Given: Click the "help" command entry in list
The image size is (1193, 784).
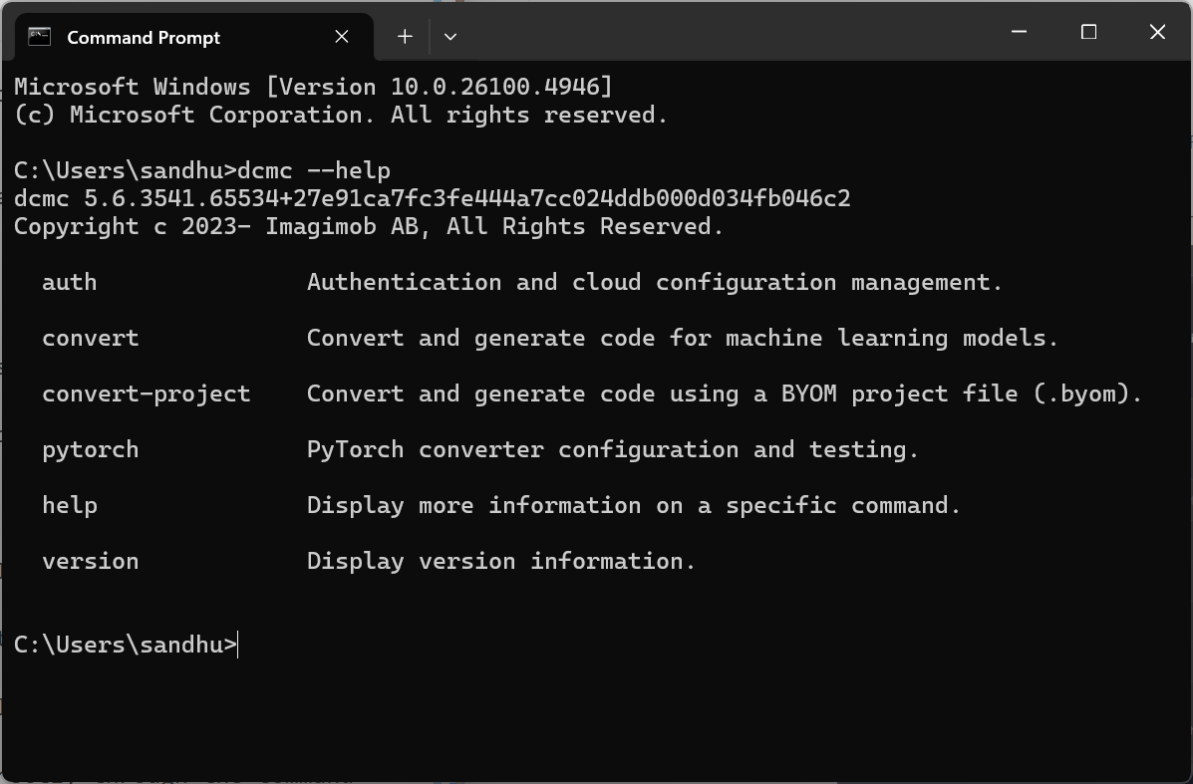Looking at the screenshot, I should click(x=69, y=506).
